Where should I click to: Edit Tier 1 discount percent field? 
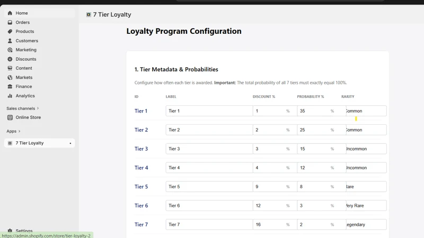coord(275,111)
